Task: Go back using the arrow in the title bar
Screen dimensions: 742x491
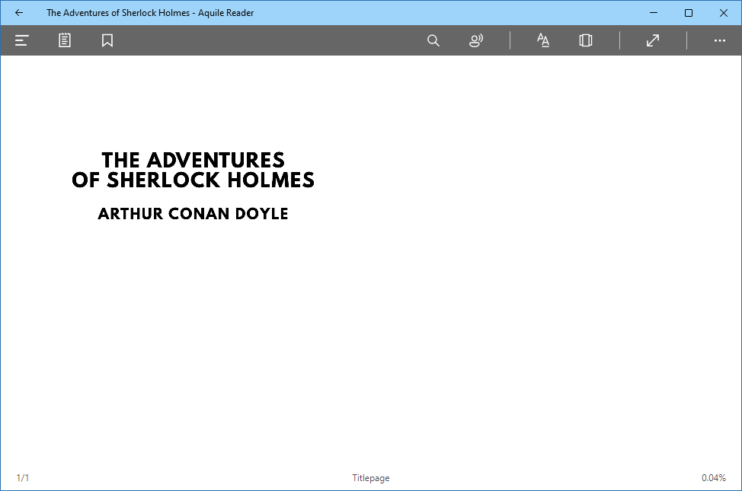Action: [x=19, y=13]
